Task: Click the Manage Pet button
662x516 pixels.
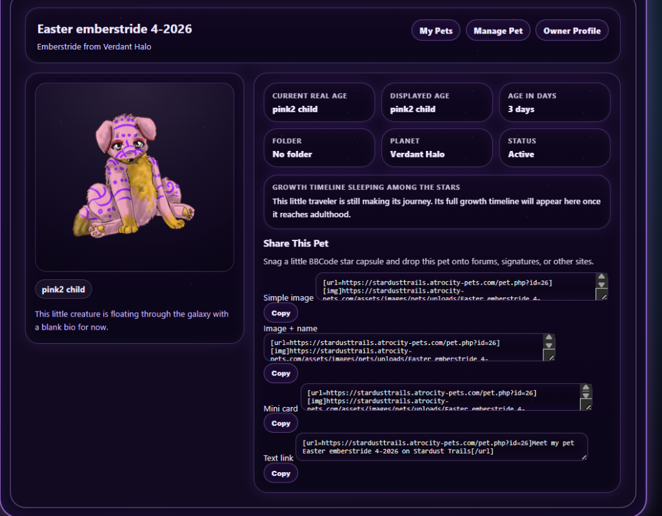Action: pyautogui.click(x=498, y=31)
